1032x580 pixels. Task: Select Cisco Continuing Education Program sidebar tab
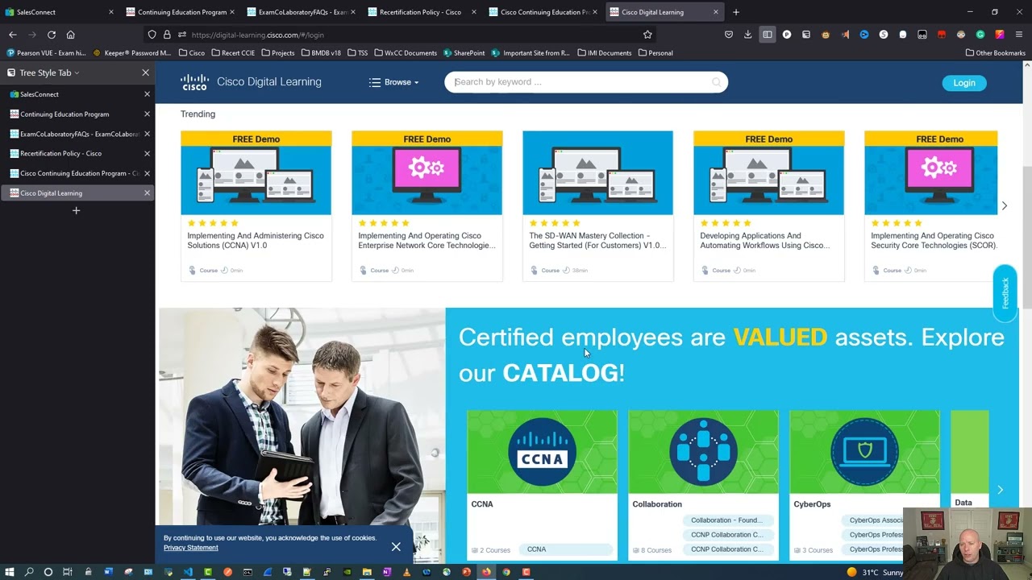pyautogui.click(x=77, y=173)
